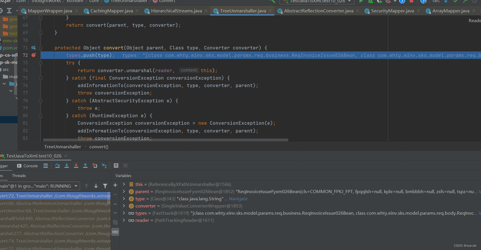Open the Threads tab in debugger
This screenshot has width=481, height=250.
pyautogui.click(x=19, y=176)
